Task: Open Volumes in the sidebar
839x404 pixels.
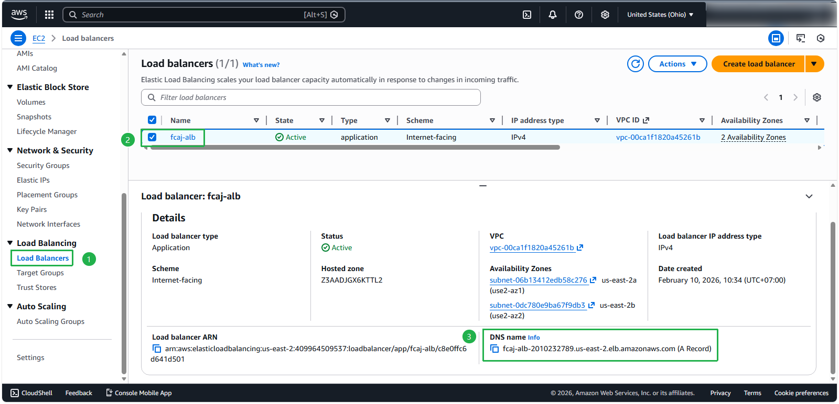Action: (31, 102)
